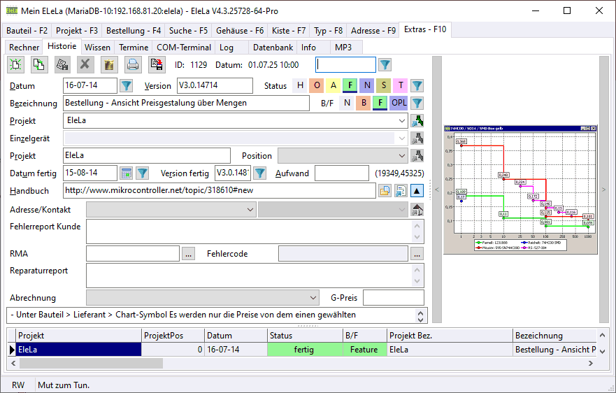The image size is (616, 393).
Task: Click the copy entry toolbar icon
Action: 39,65
